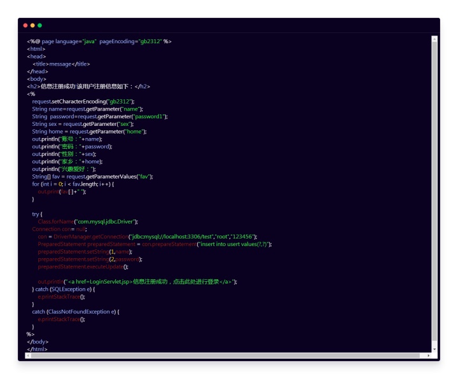Click the out.println line with +password
Image resolution: width=458 pixels, height=379 pixels.
[x=72, y=147]
